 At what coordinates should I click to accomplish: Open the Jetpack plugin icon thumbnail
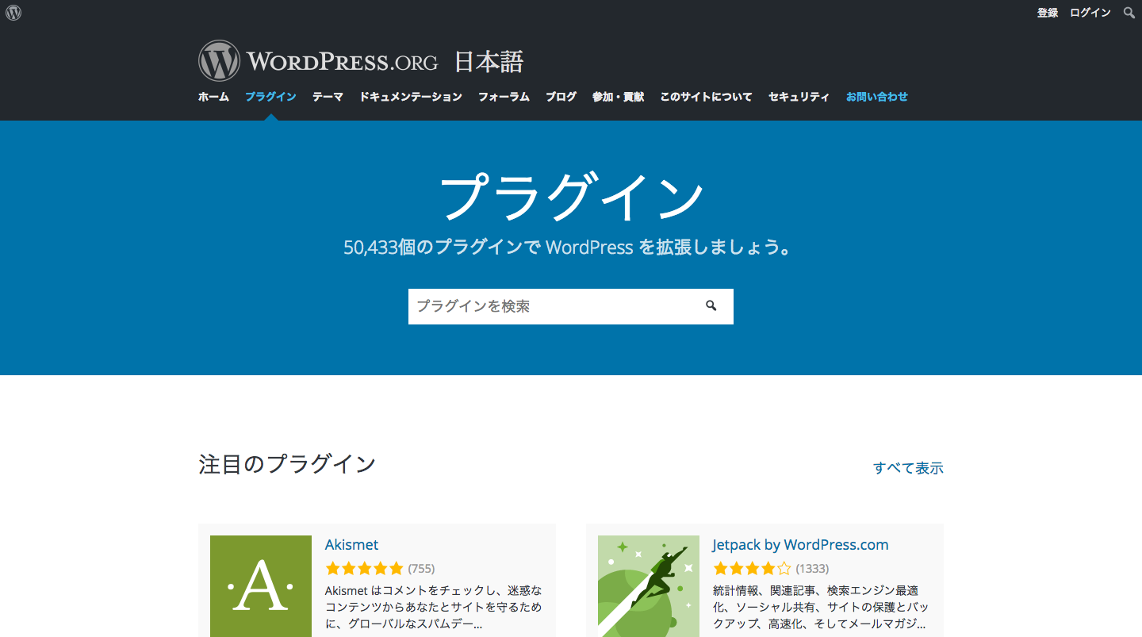649,586
